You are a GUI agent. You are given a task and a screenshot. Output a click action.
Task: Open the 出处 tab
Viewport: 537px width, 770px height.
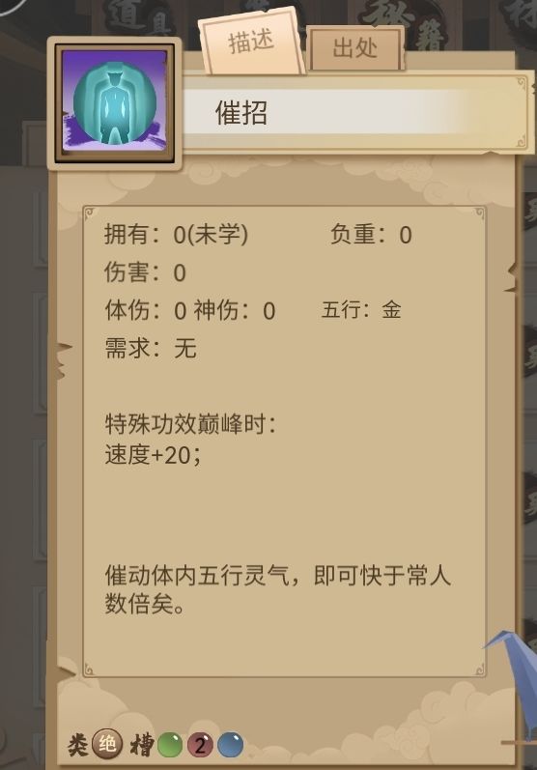click(x=355, y=48)
